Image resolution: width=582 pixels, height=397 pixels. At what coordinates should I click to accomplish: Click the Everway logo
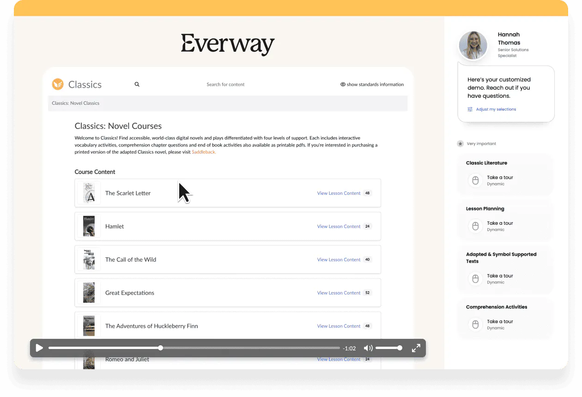coord(228,45)
